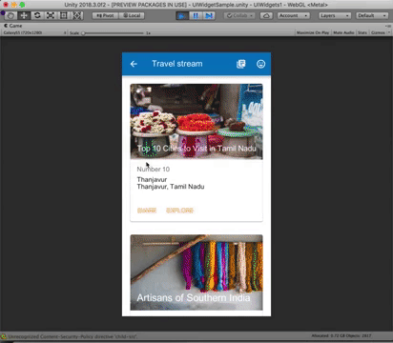This screenshot has height=343, width=393.
Task: Click the library icon in app bar
Action: coord(241,64)
